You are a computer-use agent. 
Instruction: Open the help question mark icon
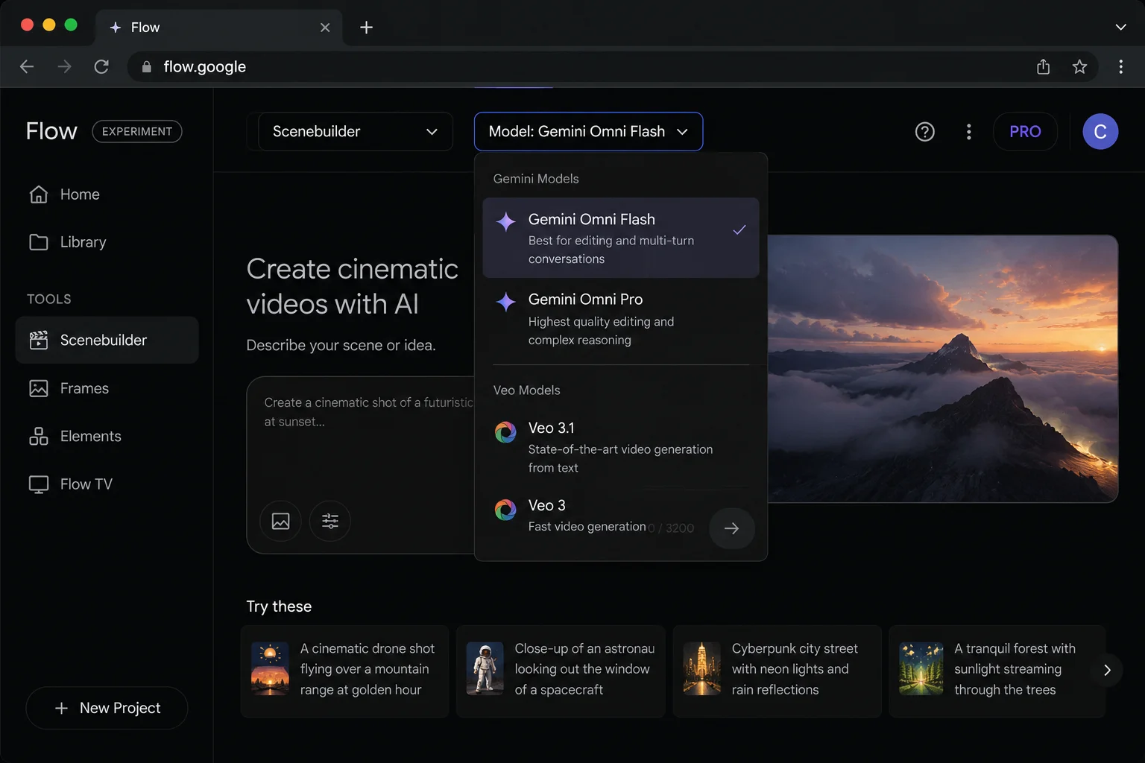click(x=924, y=132)
